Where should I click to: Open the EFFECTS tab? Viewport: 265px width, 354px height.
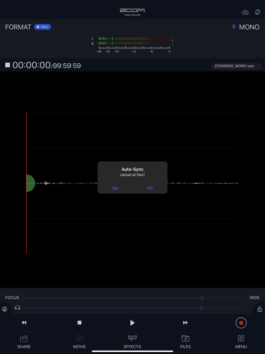click(132, 342)
